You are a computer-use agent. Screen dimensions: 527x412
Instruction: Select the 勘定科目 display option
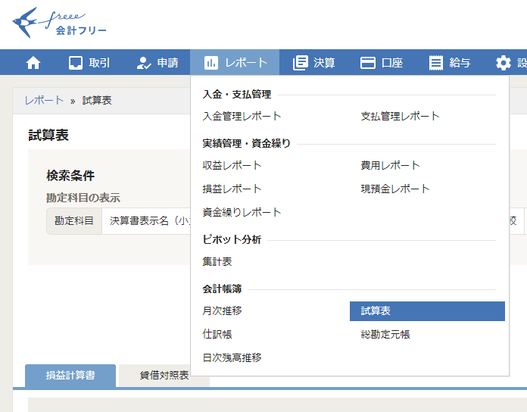pyautogui.click(x=74, y=221)
